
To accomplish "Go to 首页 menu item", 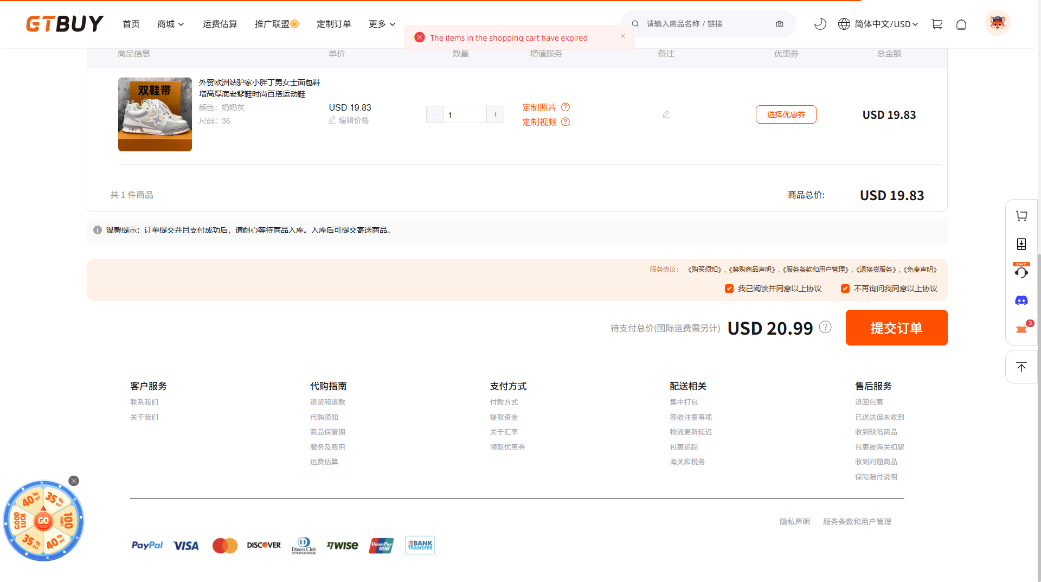I will (131, 24).
